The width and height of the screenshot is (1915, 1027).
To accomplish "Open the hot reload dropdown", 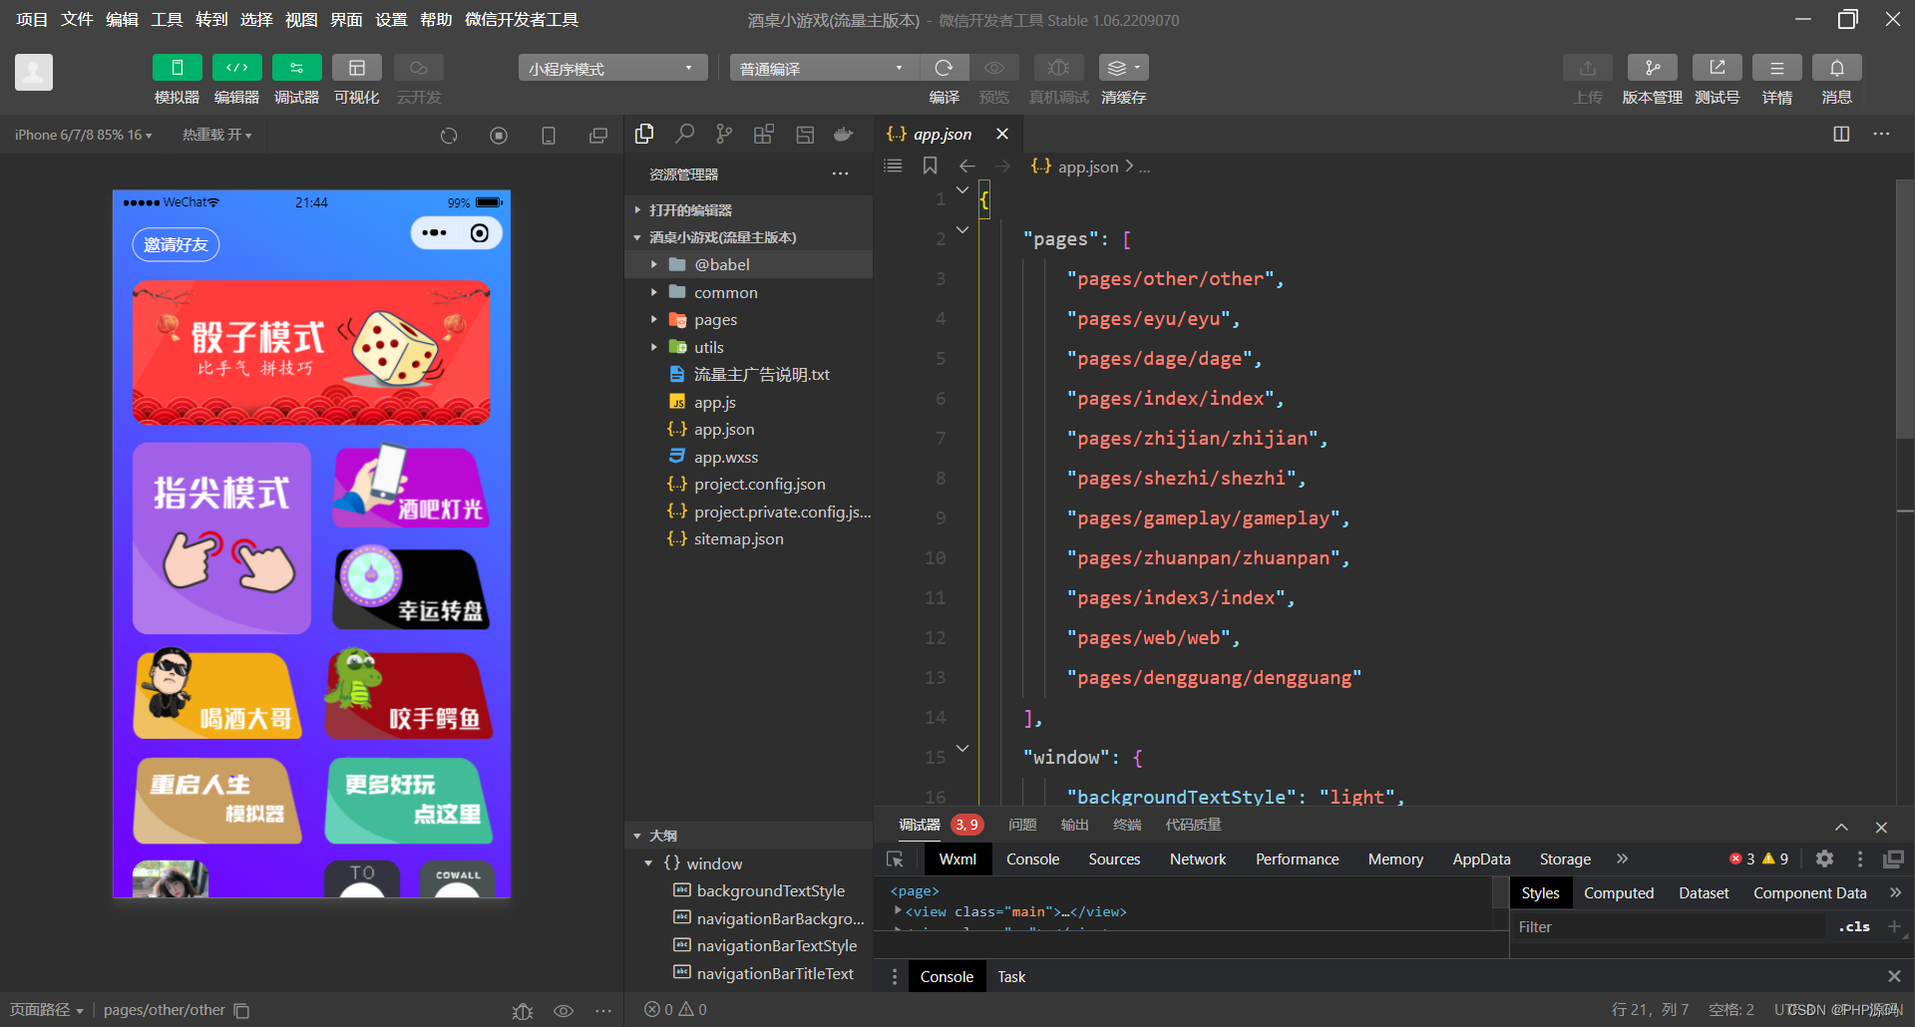I will coord(216,135).
